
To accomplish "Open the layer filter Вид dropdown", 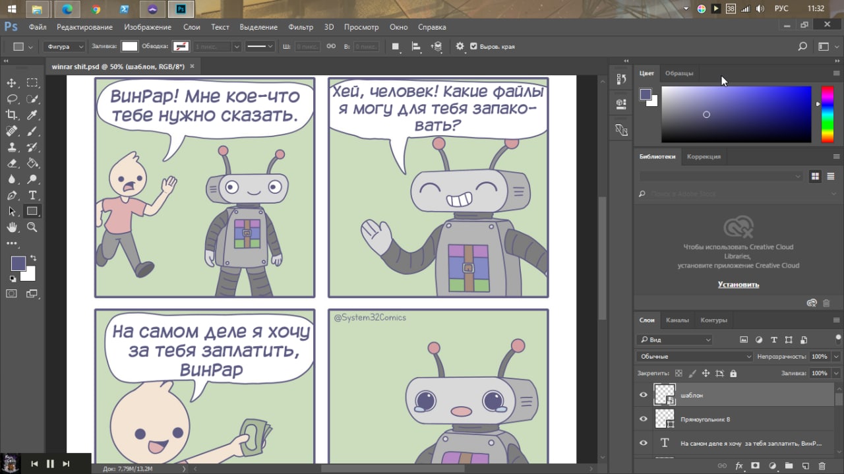I will coord(675,340).
